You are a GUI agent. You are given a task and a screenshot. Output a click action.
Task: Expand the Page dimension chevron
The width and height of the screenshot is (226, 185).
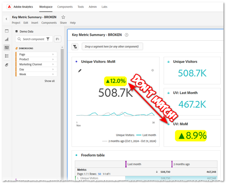point(53,55)
